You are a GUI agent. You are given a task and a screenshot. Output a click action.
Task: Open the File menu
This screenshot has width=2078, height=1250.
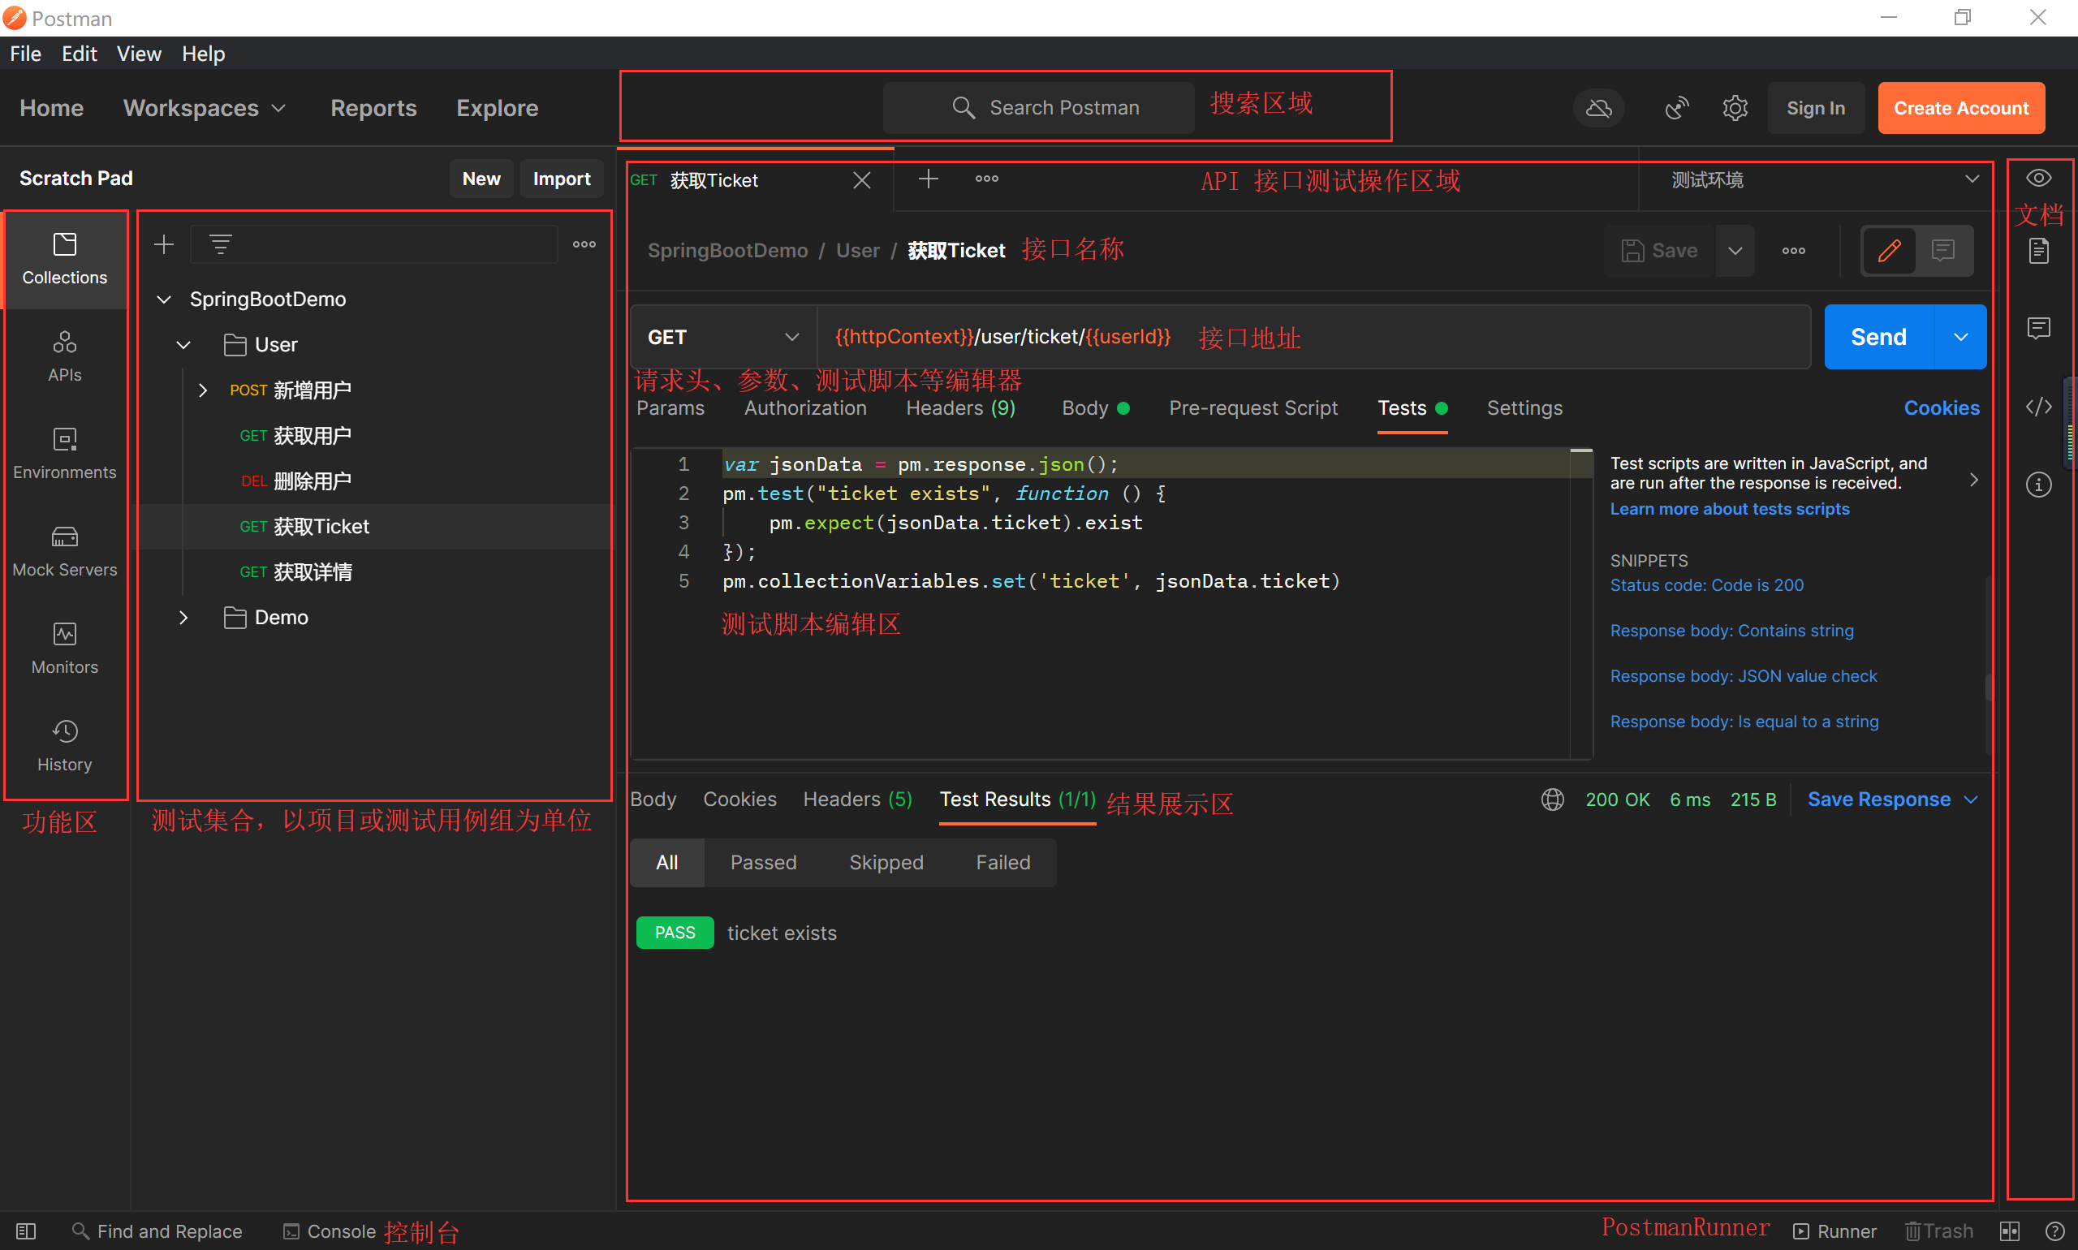[25, 53]
